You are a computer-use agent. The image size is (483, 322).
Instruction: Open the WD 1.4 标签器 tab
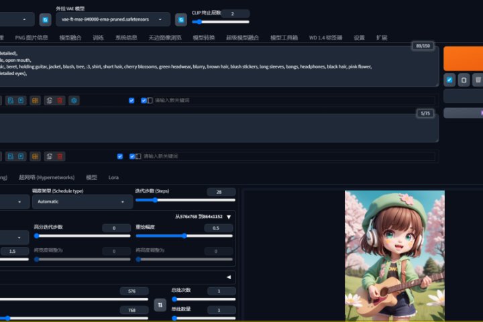(325, 38)
